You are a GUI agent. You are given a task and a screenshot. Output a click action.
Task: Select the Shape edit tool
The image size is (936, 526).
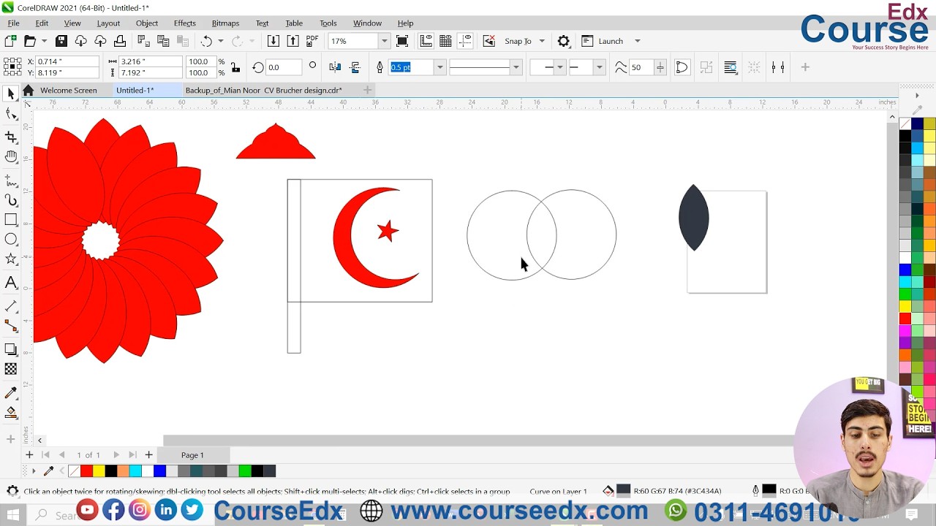pos(10,114)
